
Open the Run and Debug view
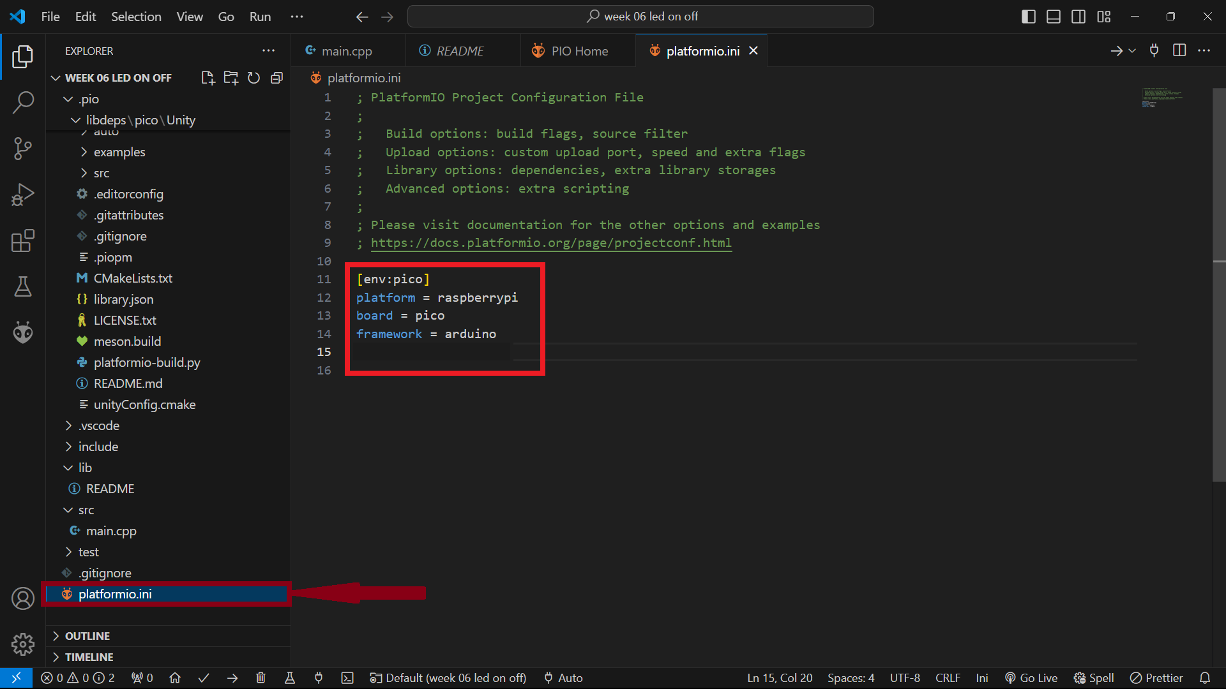point(23,195)
